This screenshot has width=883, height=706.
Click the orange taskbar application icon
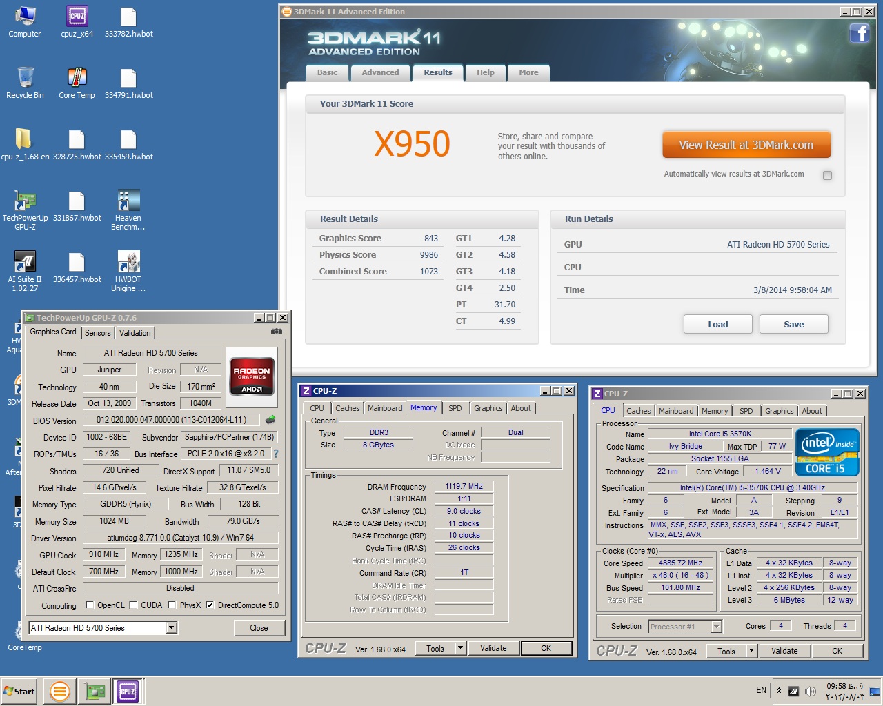coord(60,691)
